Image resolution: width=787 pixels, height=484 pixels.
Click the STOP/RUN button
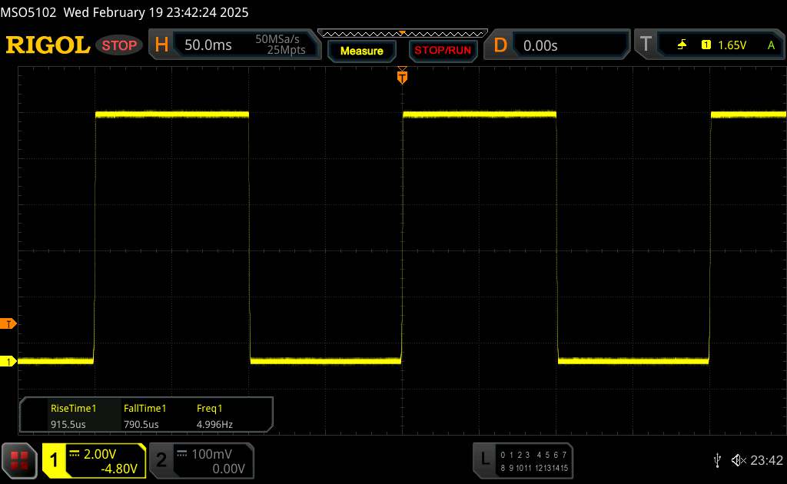tap(443, 51)
